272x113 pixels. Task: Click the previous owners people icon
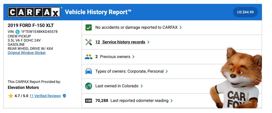tap(89, 57)
